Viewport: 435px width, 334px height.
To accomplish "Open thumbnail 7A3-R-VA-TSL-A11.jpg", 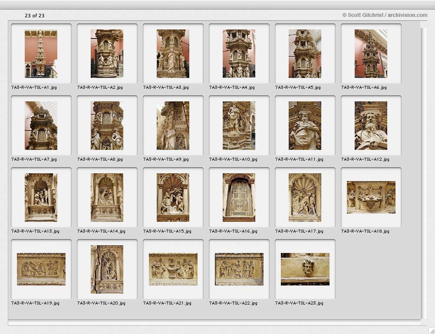I will 305,126.
